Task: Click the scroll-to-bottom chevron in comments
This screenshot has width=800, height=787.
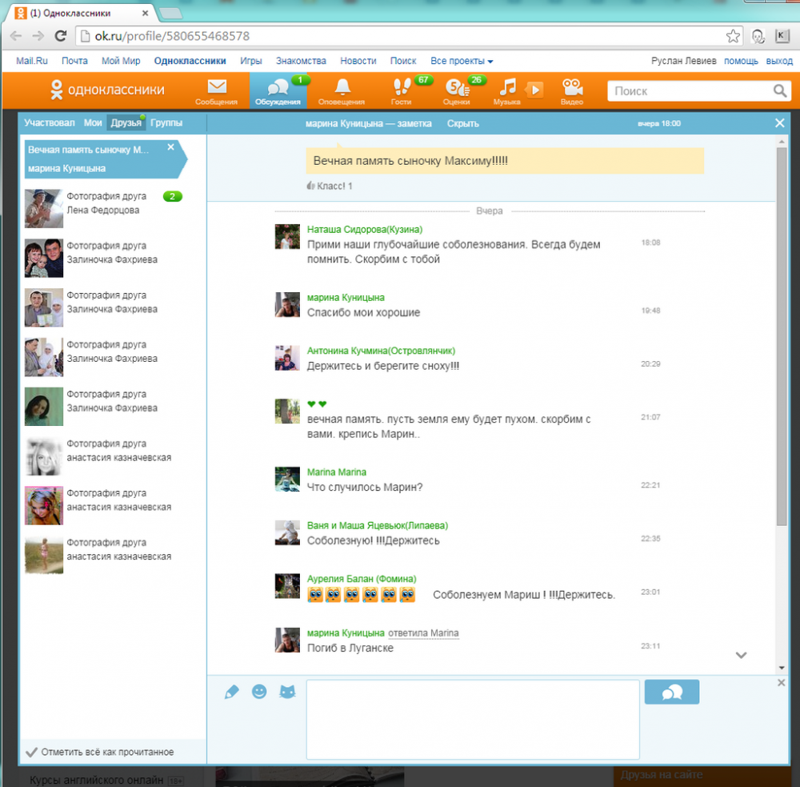Action: click(741, 655)
